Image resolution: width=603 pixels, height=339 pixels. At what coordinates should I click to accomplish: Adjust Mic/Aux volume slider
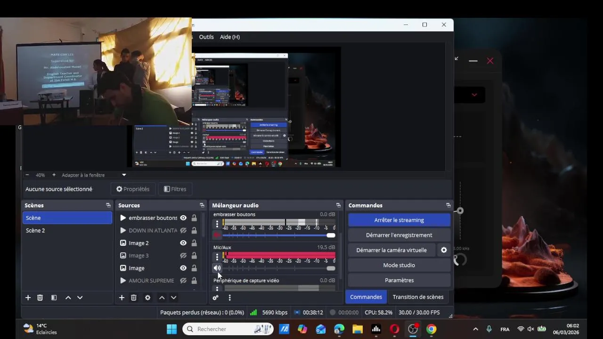(x=279, y=268)
